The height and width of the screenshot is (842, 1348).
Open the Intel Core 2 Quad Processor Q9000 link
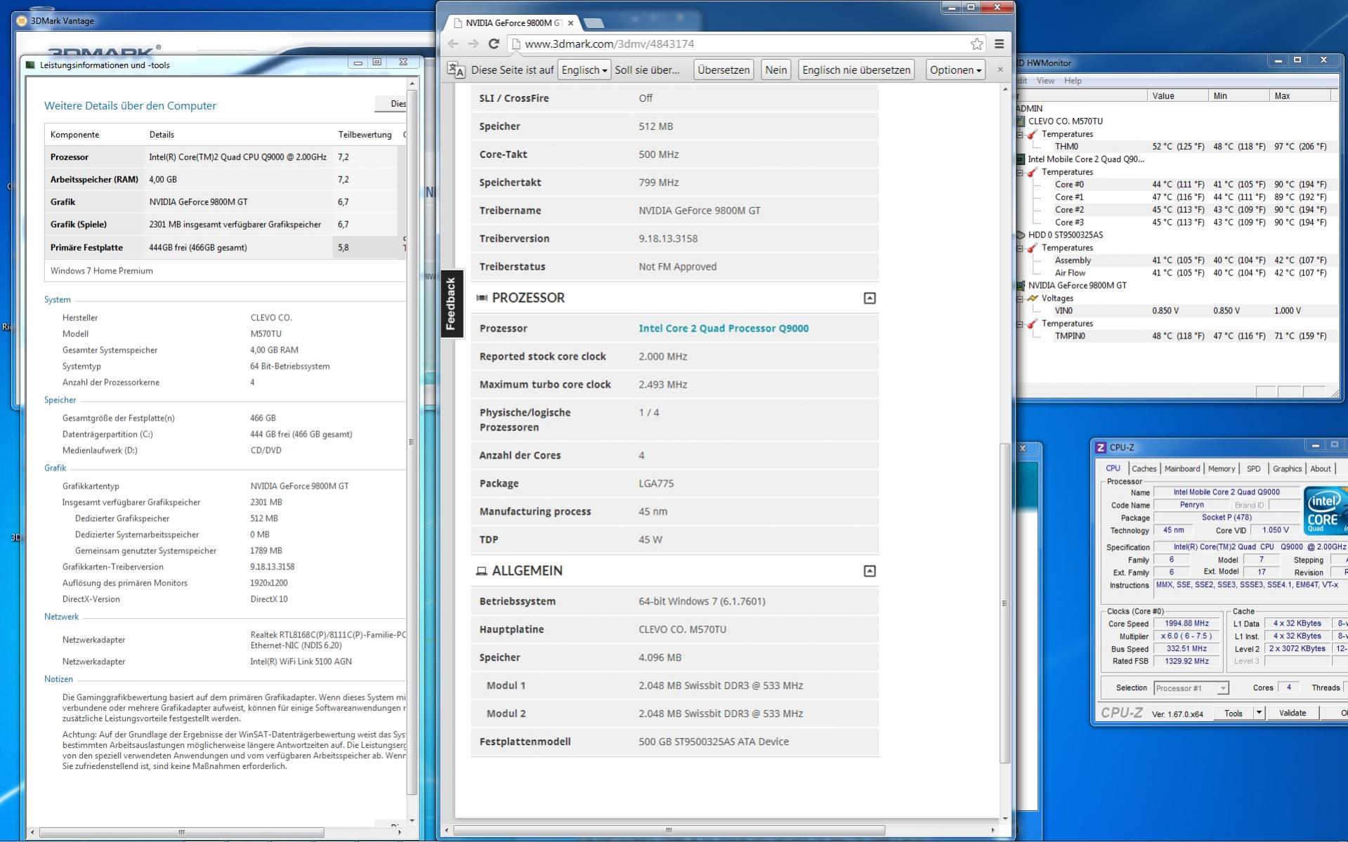[x=724, y=328]
